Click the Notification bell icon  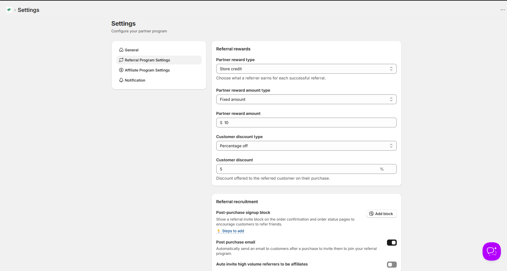point(121,80)
